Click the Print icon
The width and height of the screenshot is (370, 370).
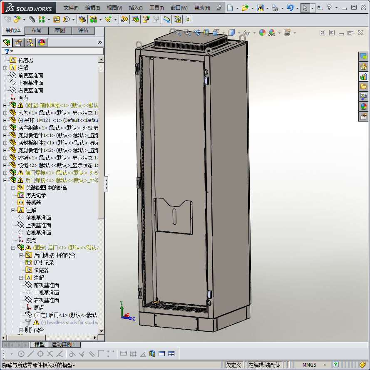[x=275, y=8]
